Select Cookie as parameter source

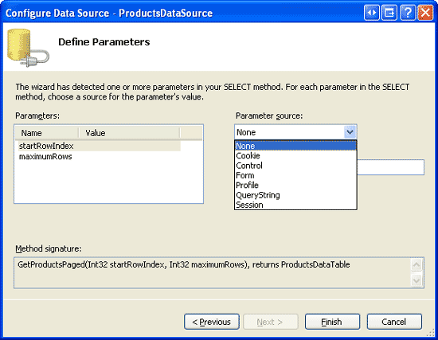(295, 155)
